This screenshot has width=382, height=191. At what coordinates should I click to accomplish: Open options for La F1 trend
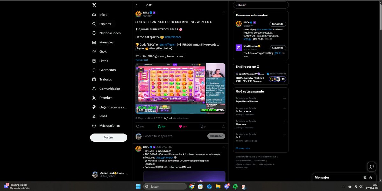click(285, 134)
